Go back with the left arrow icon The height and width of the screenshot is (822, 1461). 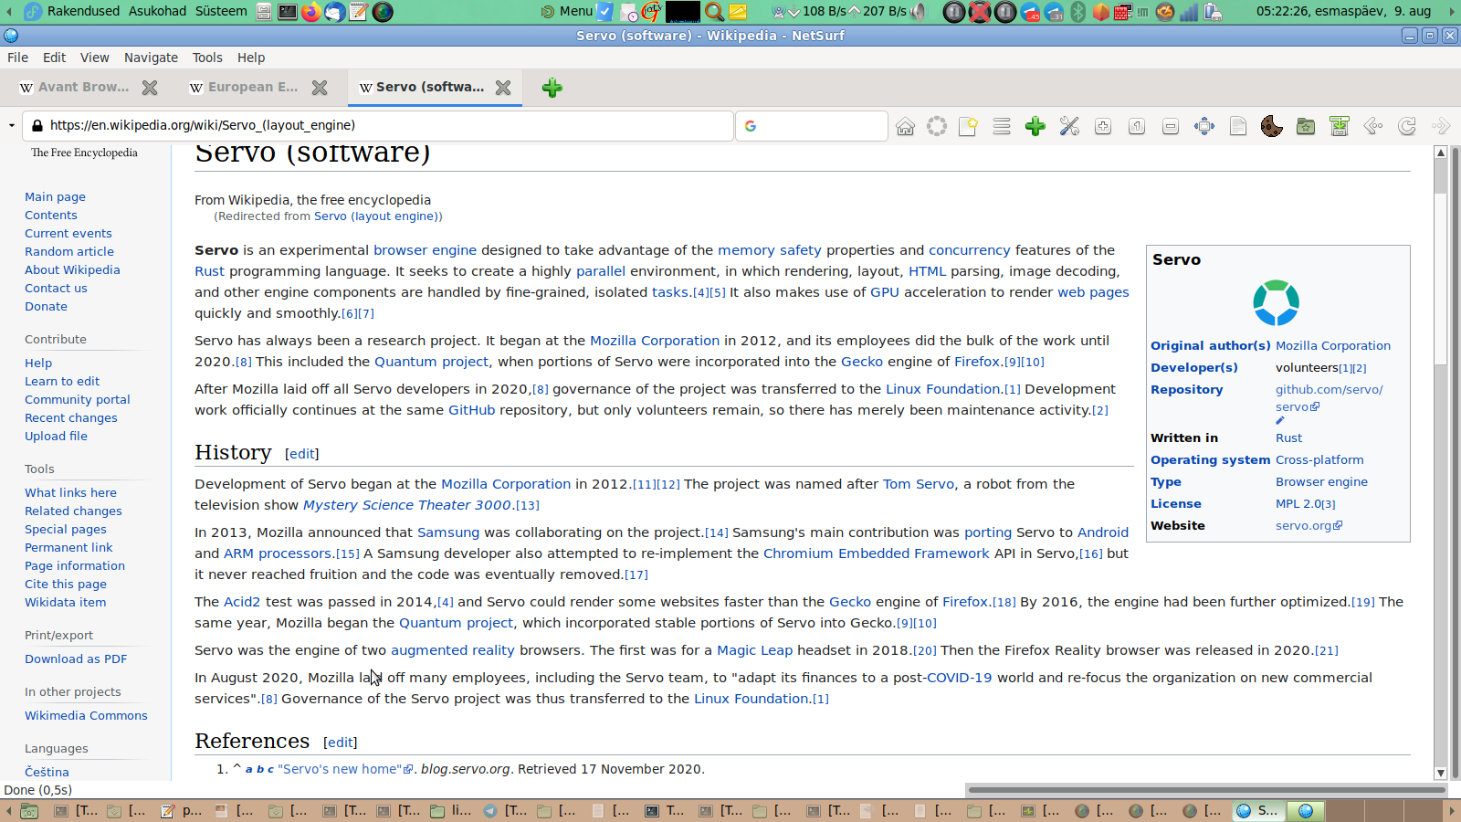(1373, 126)
